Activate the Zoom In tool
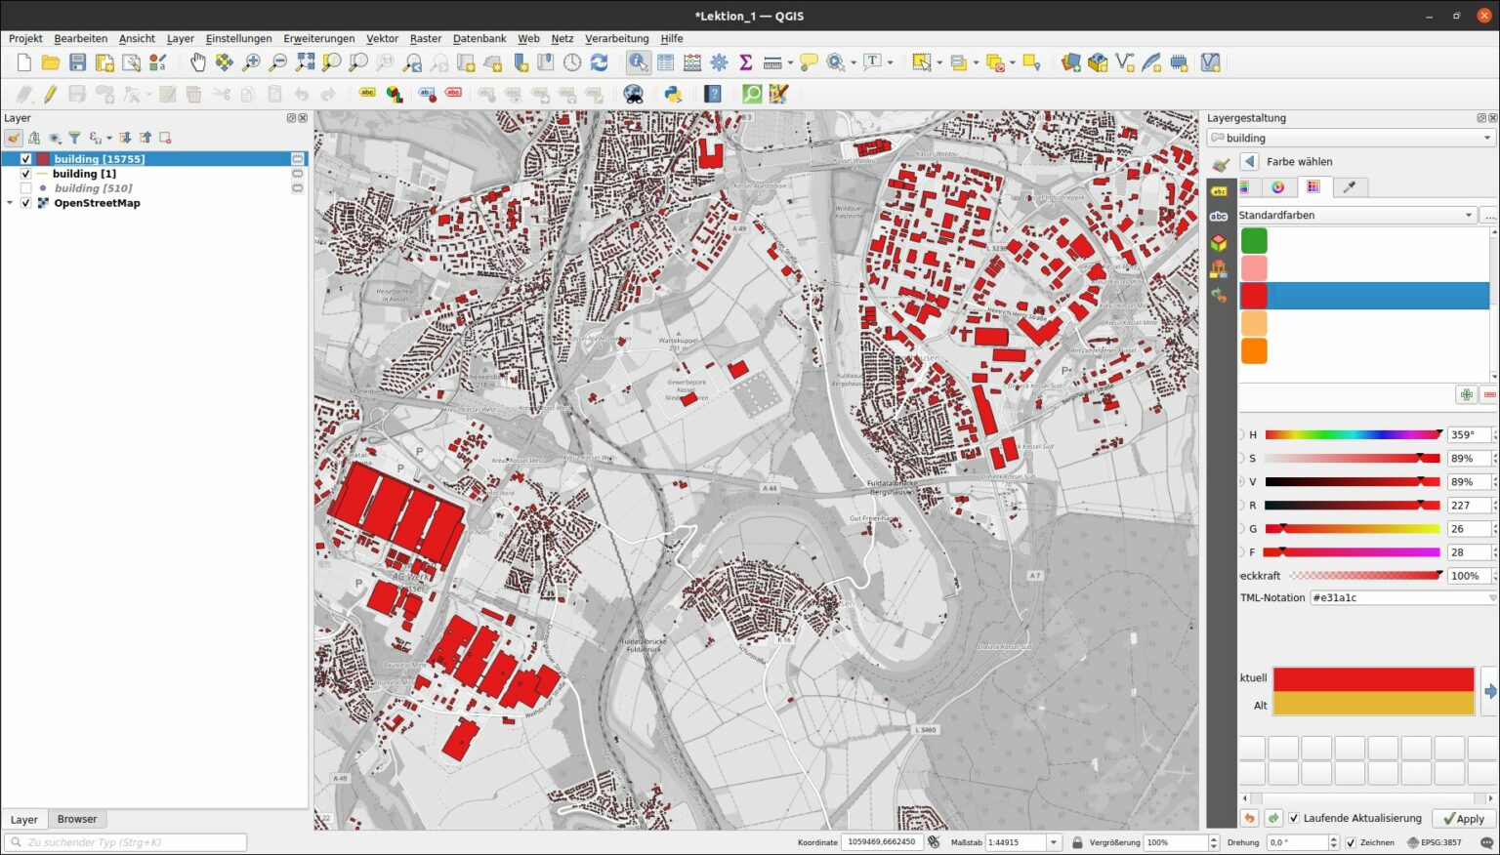1500x855 pixels. tap(252, 61)
